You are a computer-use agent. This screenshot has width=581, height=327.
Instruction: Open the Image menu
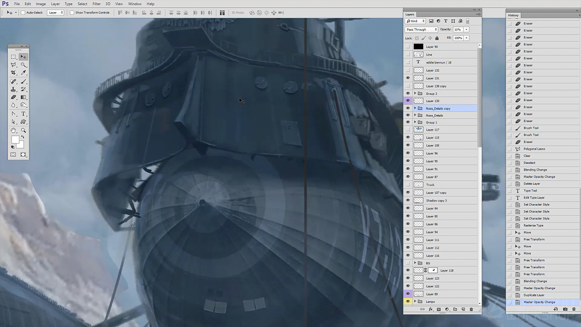(x=41, y=4)
